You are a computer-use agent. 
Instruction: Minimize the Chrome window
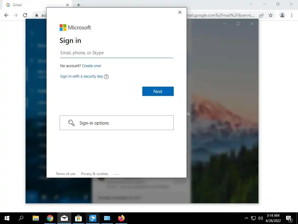[x=265, y=4]
